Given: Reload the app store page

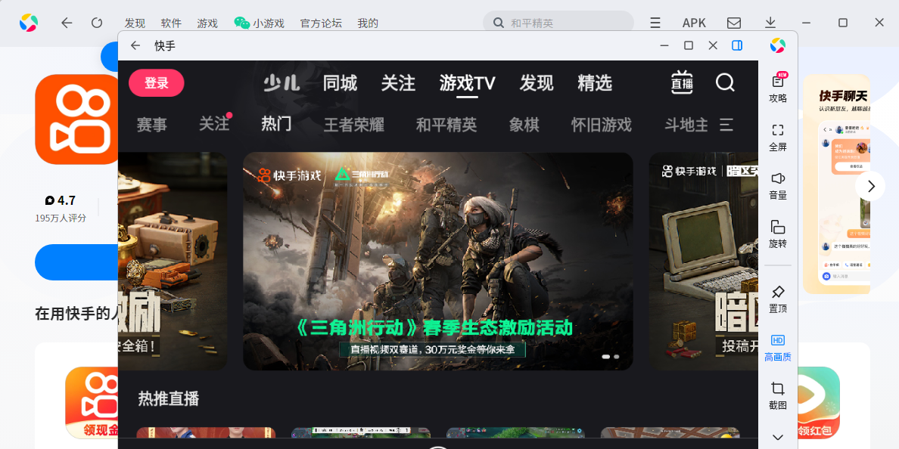Looking at the screenshot, I should (x=97, y=23).
